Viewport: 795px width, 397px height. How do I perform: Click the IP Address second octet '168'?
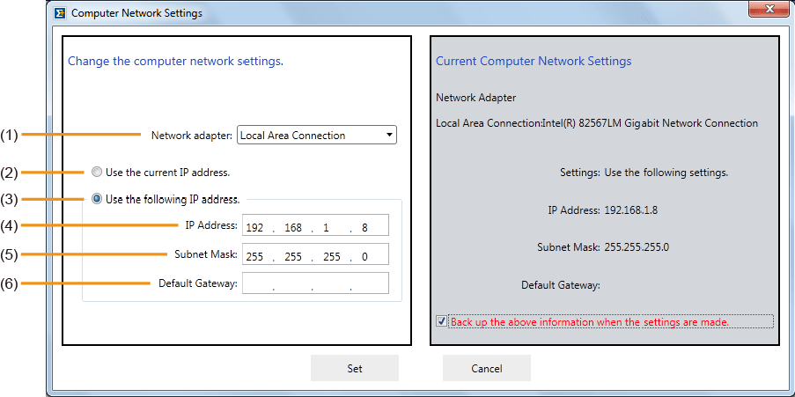point(293,228)
